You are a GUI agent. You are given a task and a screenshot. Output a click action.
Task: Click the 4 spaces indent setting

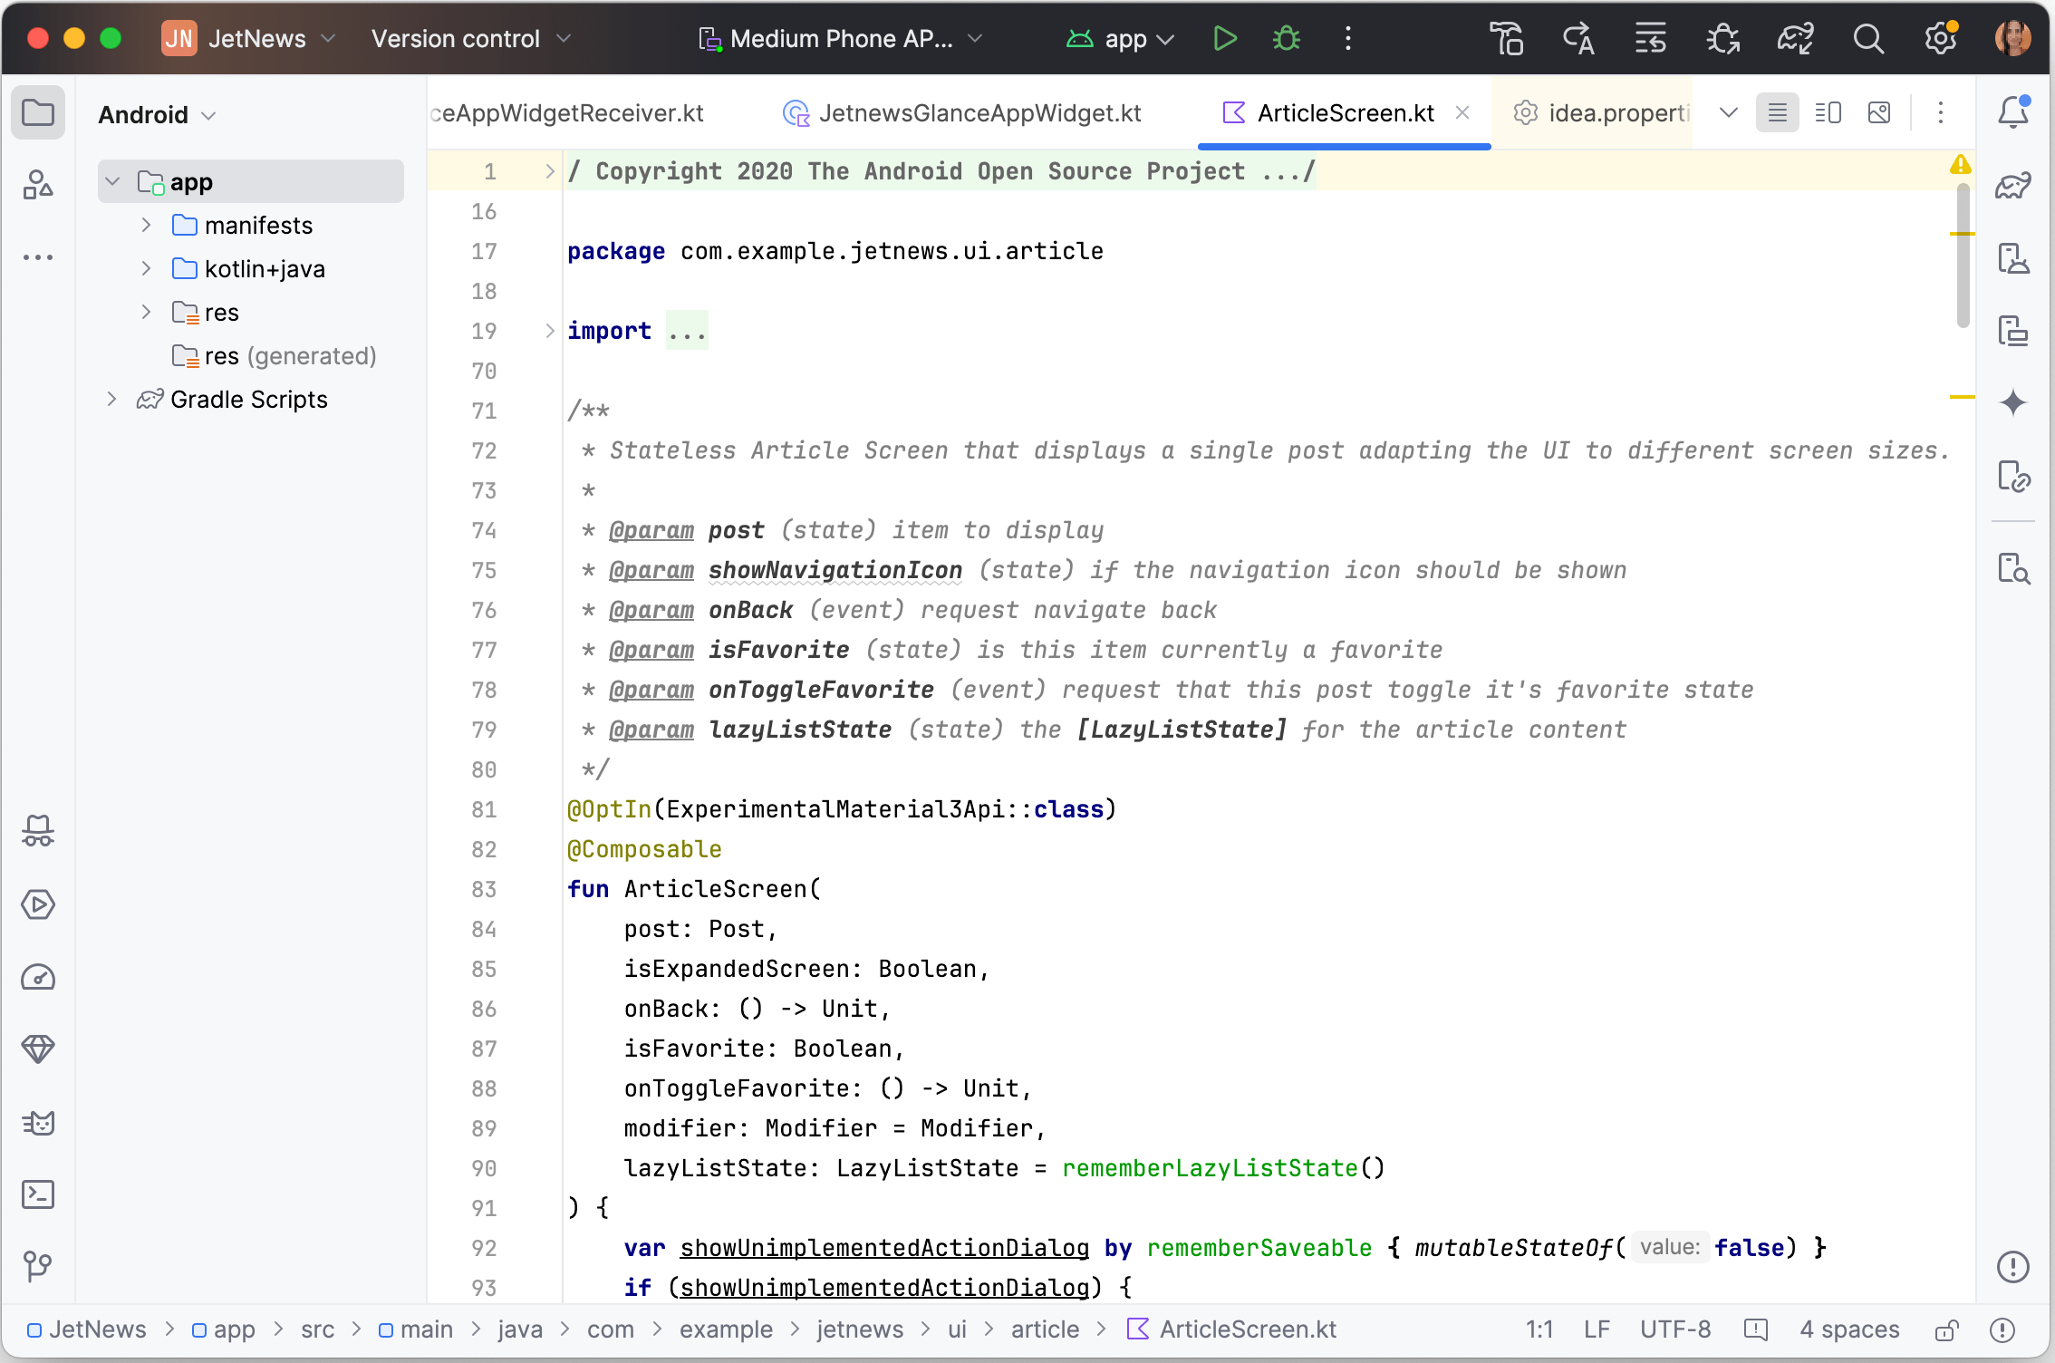(x=1848, y=1329)
